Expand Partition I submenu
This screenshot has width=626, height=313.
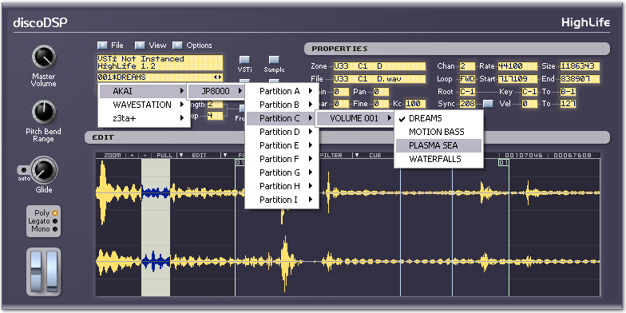tap(281, 200)
